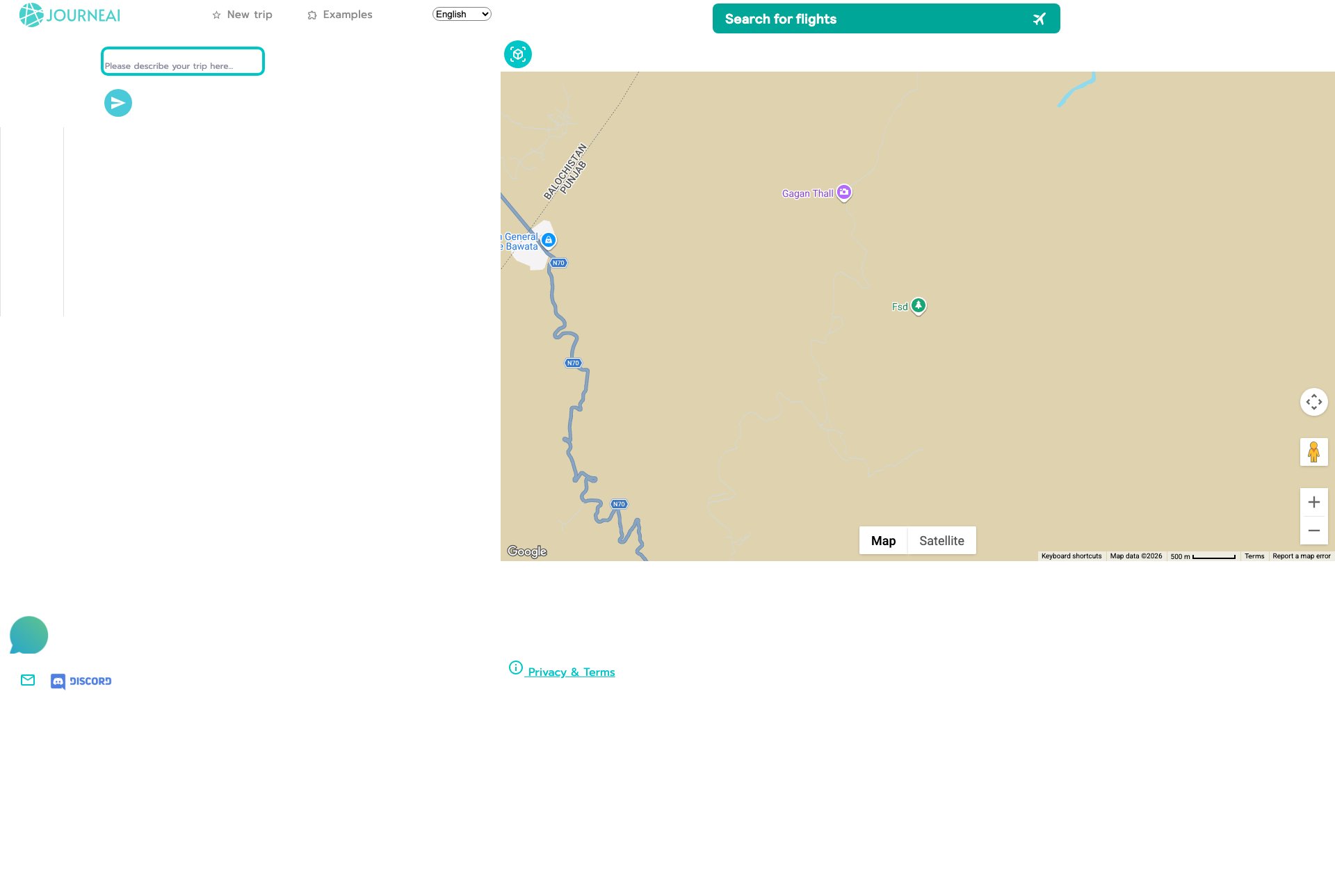Select the Map view type

pos(883,540)
